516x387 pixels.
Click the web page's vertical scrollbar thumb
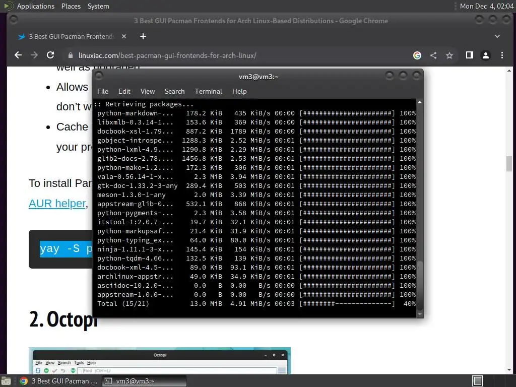[509, 164]
